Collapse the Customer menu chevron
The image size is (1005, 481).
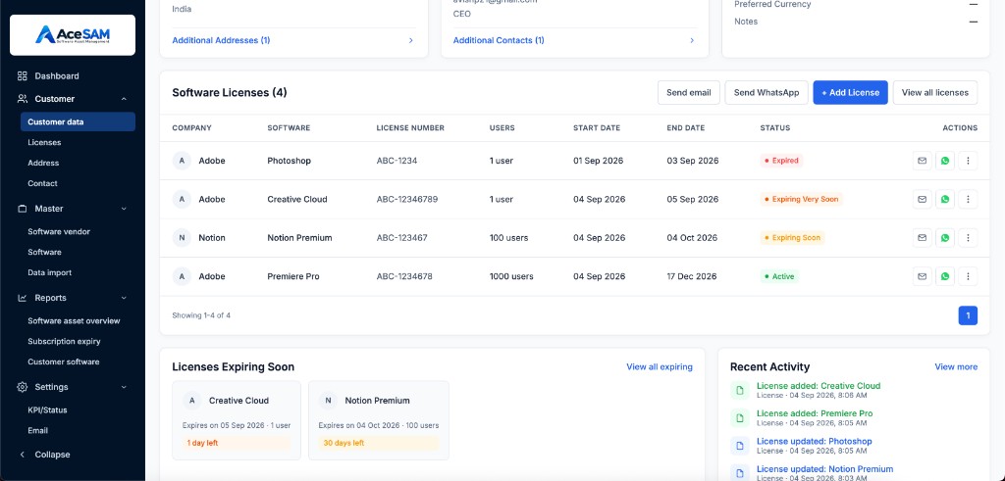pos(124,99)
